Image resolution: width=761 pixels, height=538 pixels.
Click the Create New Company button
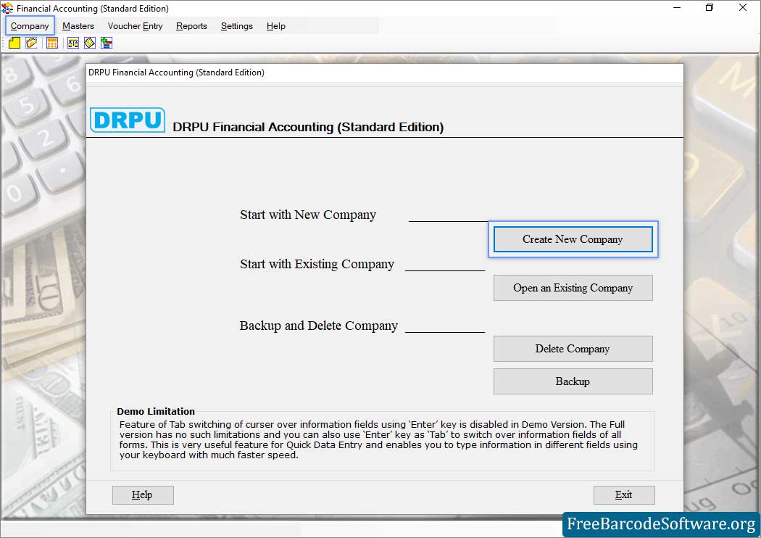coord(573,239)
